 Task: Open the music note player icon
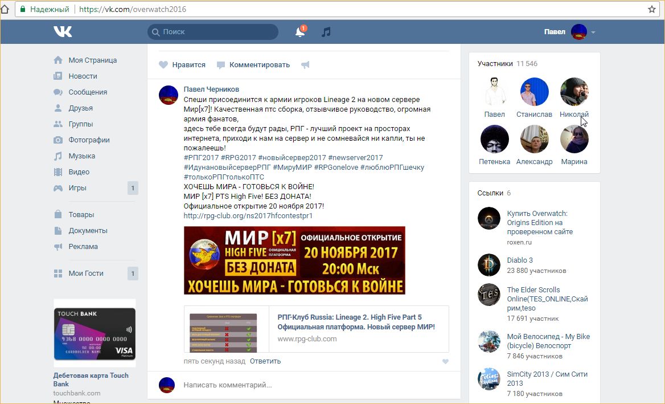326,32
